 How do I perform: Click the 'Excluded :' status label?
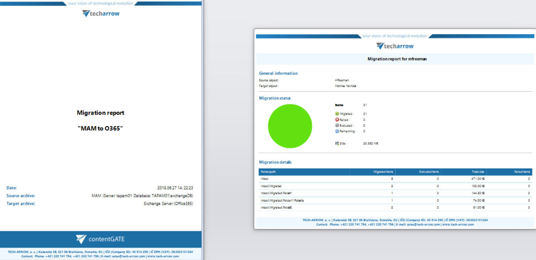pos(347,125)
